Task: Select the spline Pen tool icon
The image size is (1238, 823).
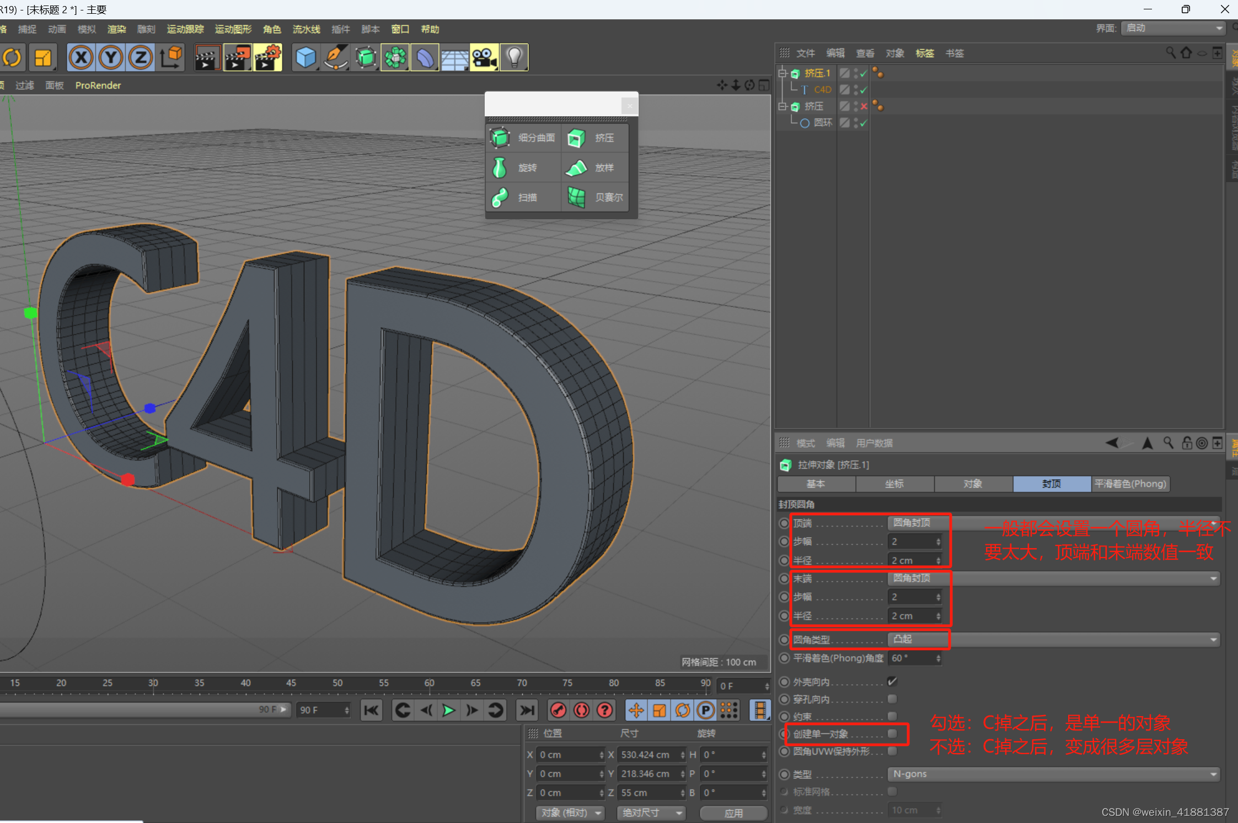Action: click(x=336, y=57)
